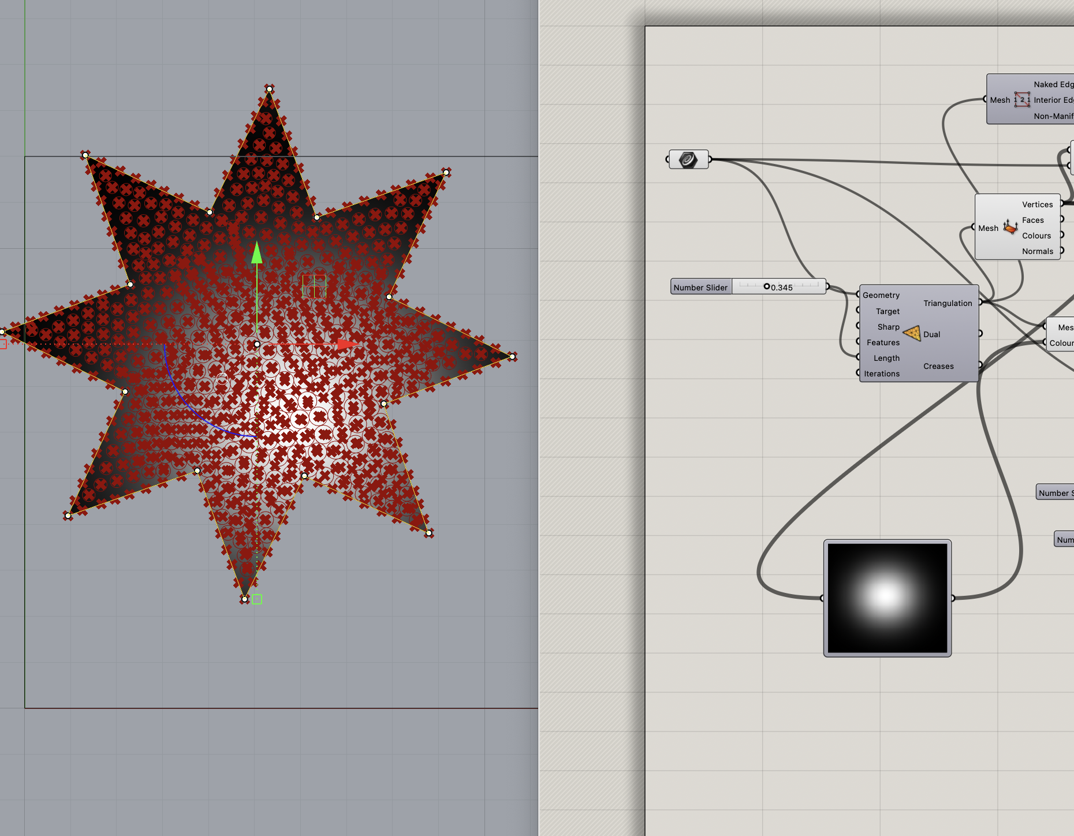Screen dimensions: 1074x836
Task: Select the hexagon curve parameter icon
Action: (688, 159)
